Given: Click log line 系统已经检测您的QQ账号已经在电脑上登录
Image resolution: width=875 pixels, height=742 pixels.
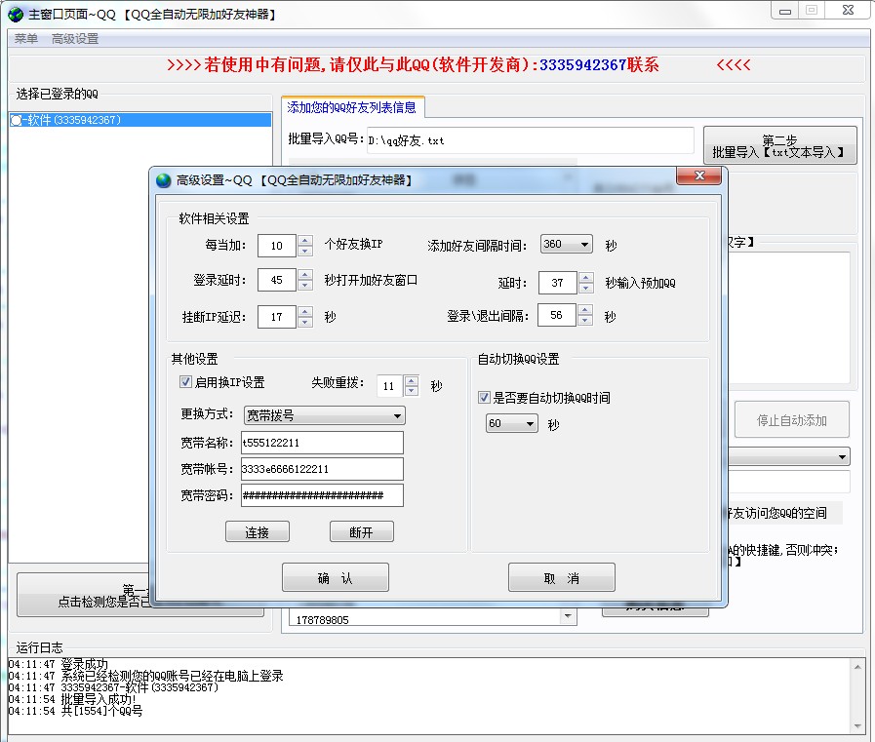Looking at the screenshot, I should [x=145, y=676].
